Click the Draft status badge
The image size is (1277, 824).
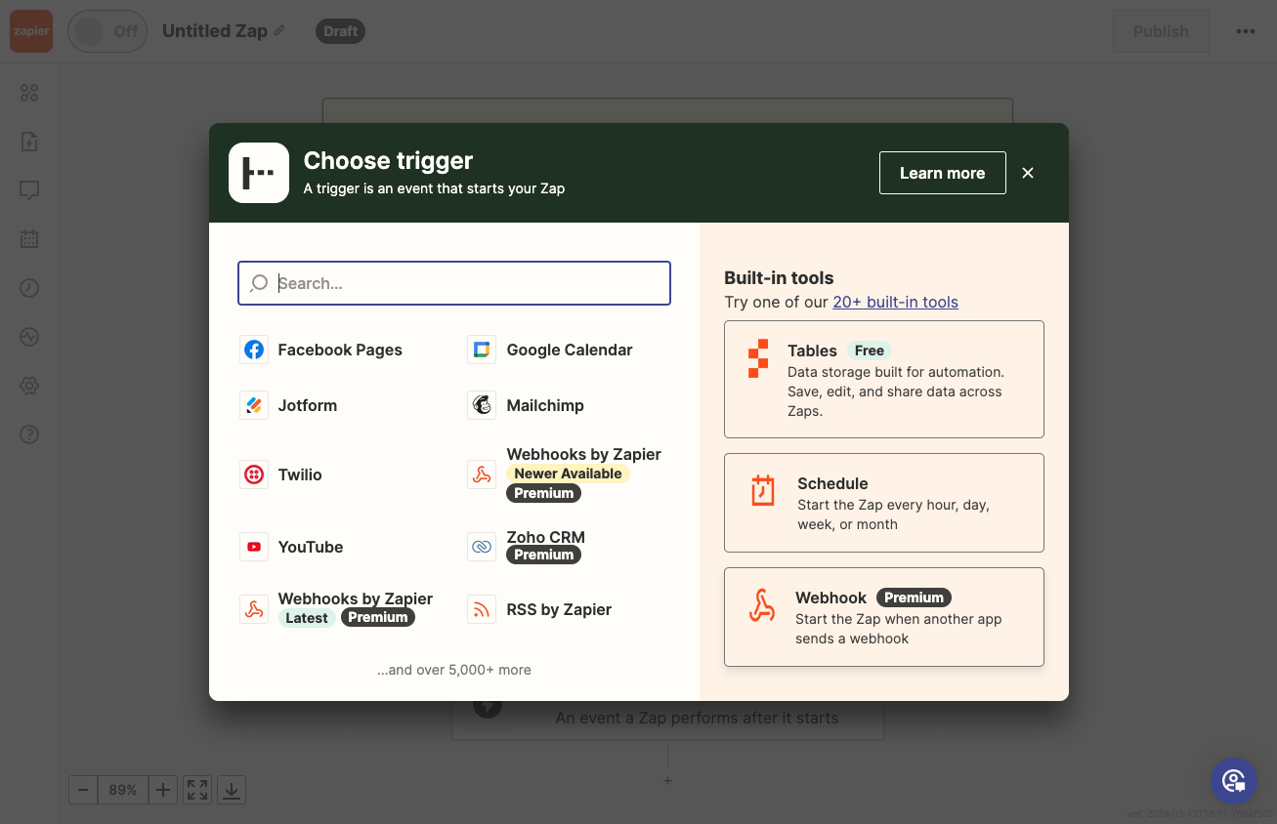click(340, 31)
